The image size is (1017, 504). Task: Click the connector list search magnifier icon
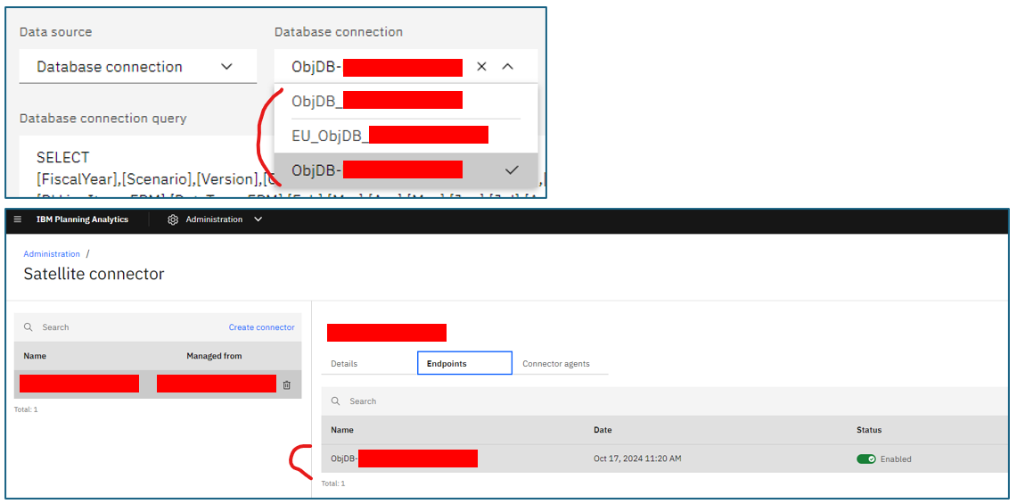click(28, 327)
